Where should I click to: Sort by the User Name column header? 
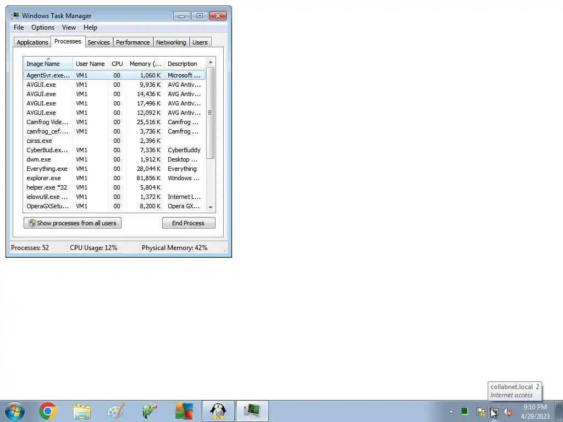[91, 64]
